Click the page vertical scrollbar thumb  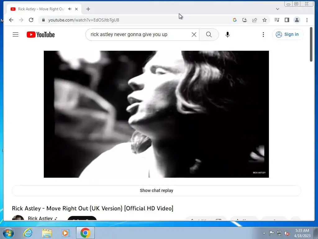(311, 44)
